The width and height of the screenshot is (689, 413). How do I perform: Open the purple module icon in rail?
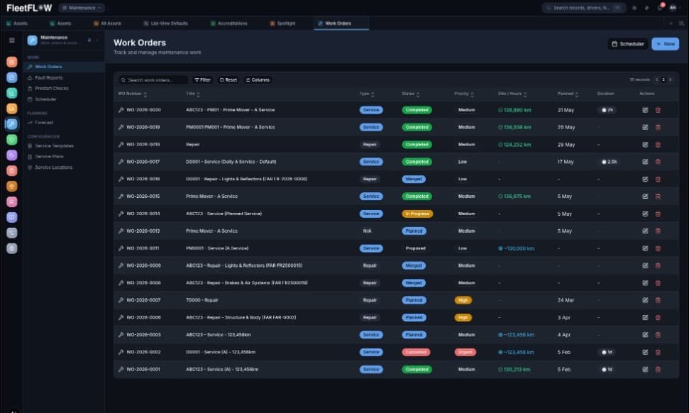click(x=12, y=155)
